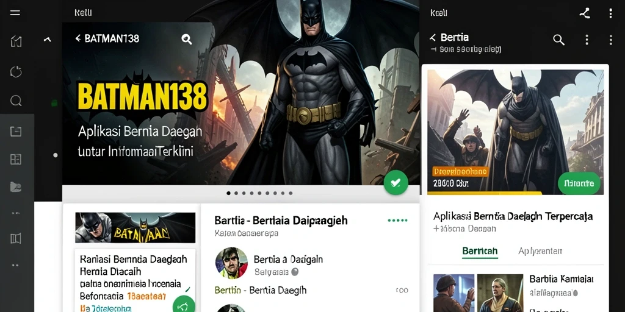Open the "Bartia - Bertiaia Daipaagjeh" heading
This screenshot has height=312, width=625.
[281, 221]
